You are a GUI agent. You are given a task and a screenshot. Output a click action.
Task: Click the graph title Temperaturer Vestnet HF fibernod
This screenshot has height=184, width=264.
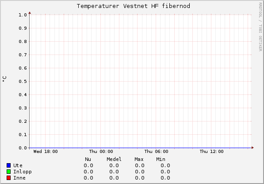pyautogui.click(x=134, y=6)
